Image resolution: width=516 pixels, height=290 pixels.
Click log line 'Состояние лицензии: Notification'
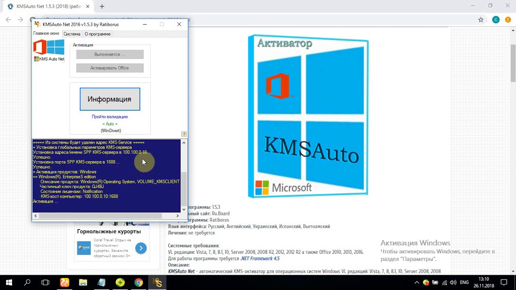coord(71,192)
